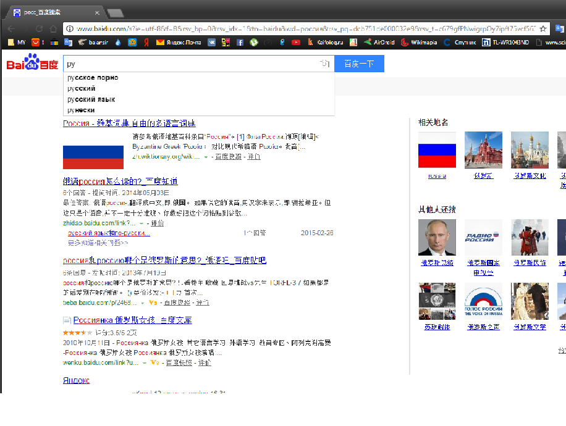Expand options arrow beside wenku.baidu.com URL

[145, 363]
